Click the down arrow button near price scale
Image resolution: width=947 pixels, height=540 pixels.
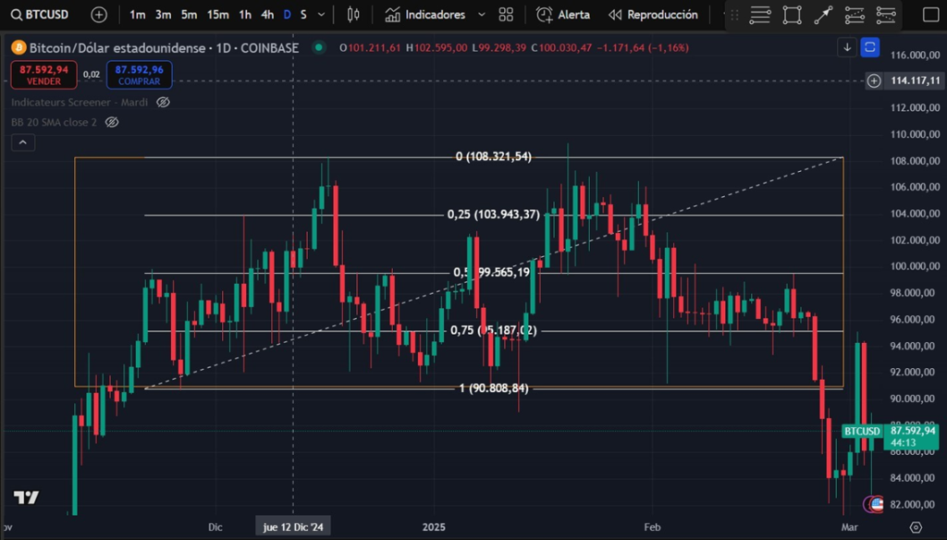pos(847,47)
